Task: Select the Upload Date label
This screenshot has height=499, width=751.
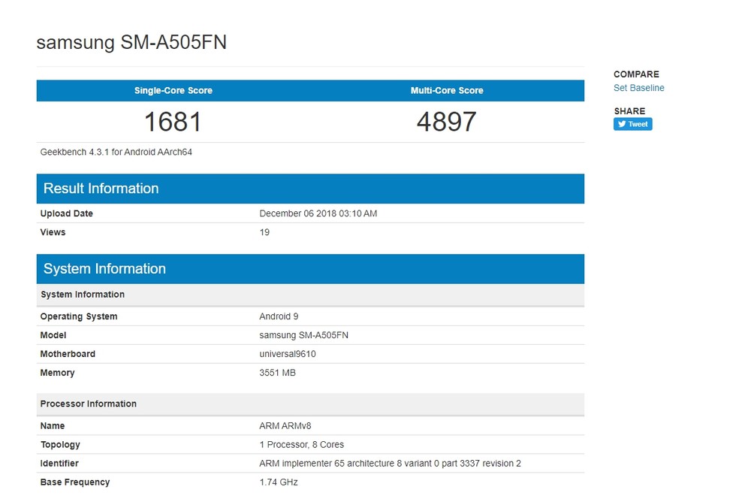Action: 67,213
